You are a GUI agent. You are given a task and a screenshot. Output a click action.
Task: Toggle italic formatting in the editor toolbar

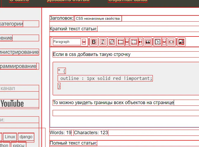[103, 42]
